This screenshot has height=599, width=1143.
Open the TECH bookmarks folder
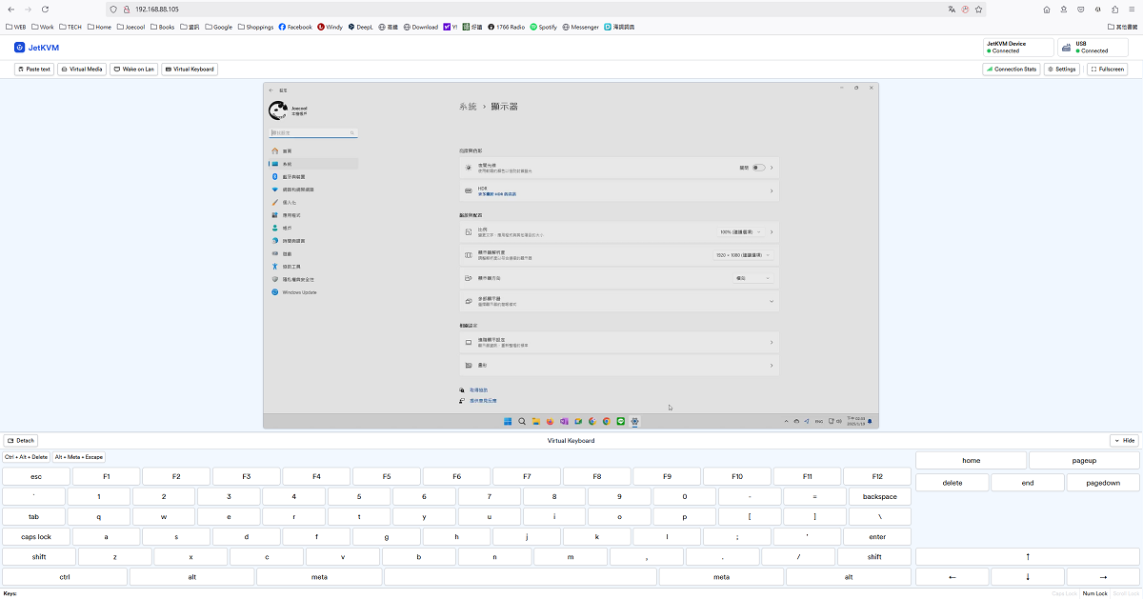pos(69,27)
